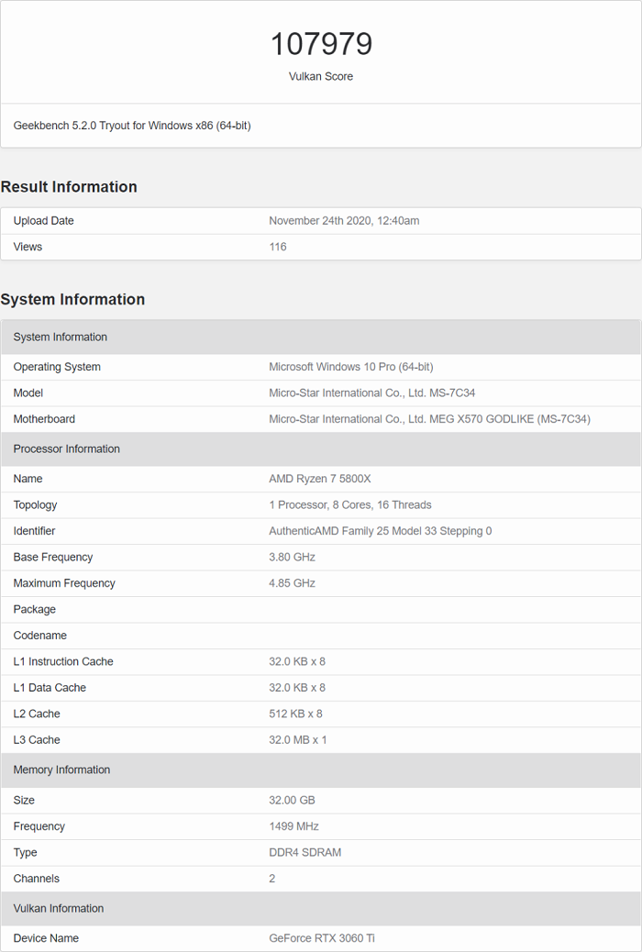This screenshot has width=642, height=952.
Task: Click the Vulkan Information section header
Action: (59, 909)
